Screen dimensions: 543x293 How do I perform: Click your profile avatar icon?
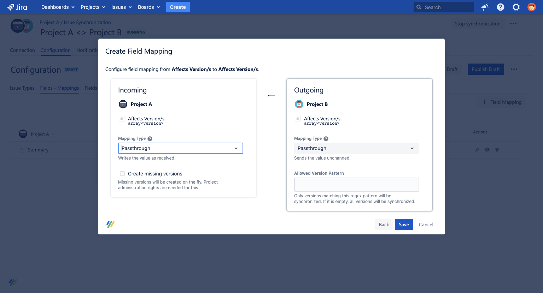[531, 7]
